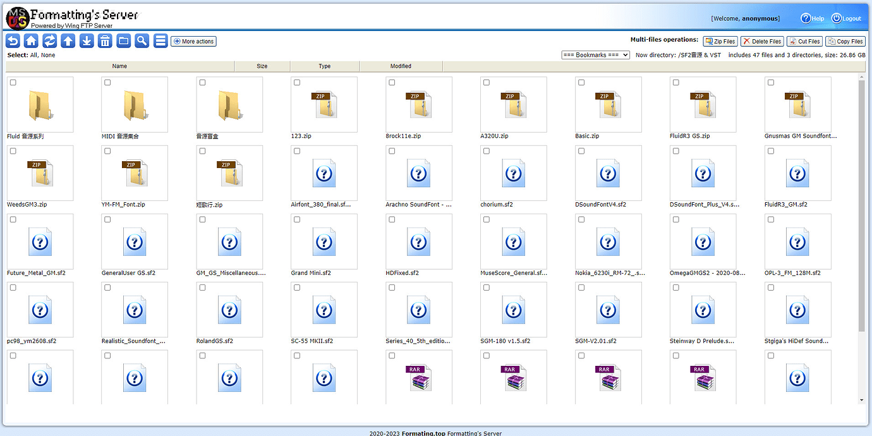The height and width of the screenshot is (436, 872).
Task: Sort by the Modified column header
Action: (401, 66)
